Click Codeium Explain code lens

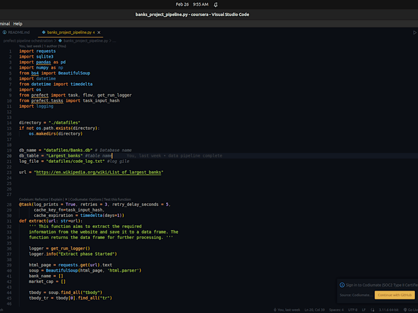coord(56,199)
